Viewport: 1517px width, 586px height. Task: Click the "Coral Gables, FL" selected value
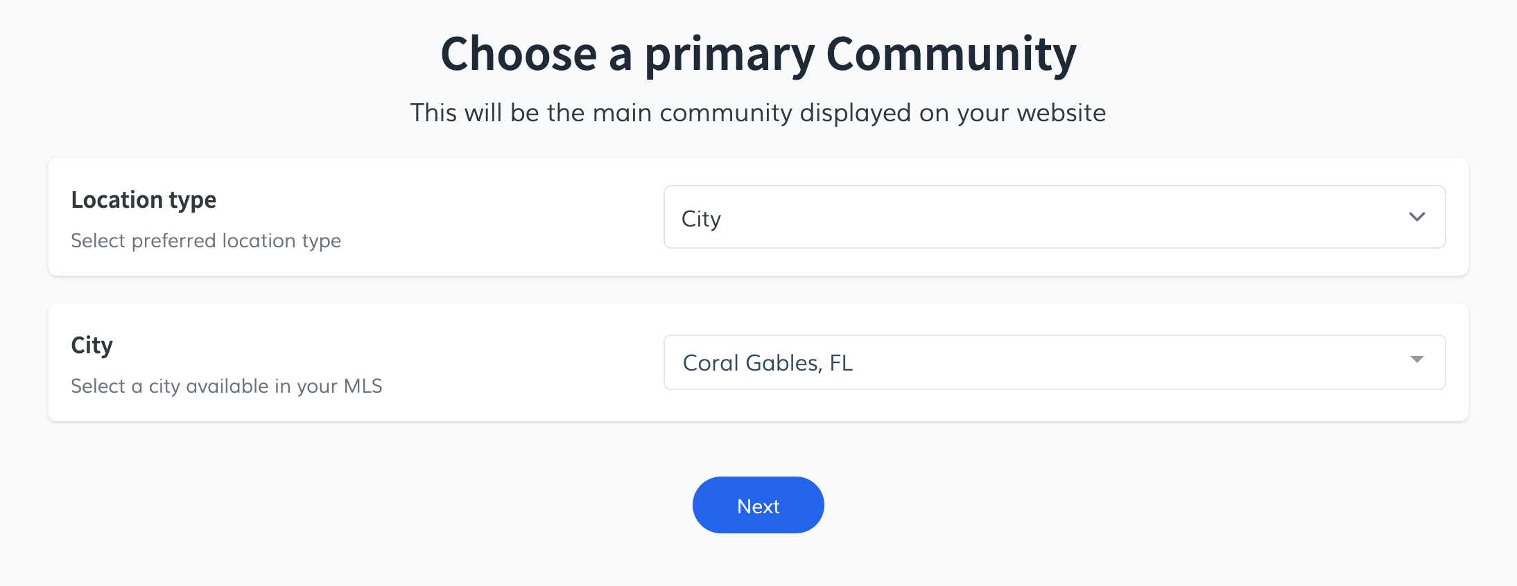[x=768, y=363]
